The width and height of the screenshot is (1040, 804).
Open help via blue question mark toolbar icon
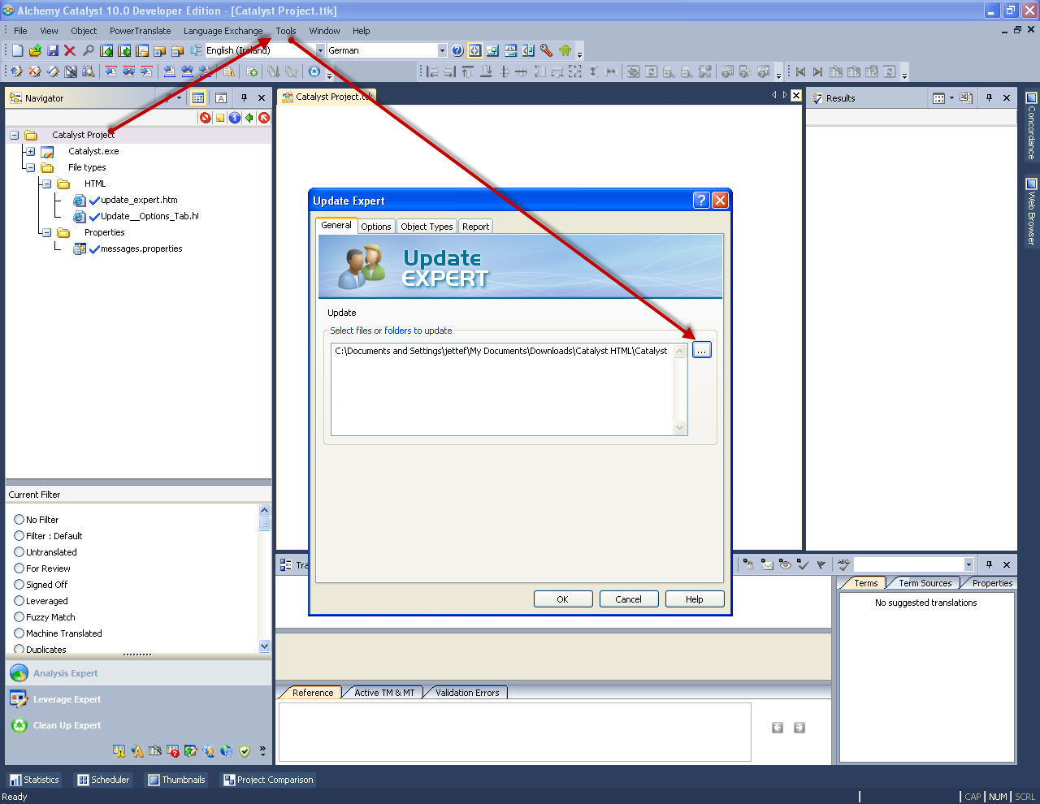pos(457,50)
